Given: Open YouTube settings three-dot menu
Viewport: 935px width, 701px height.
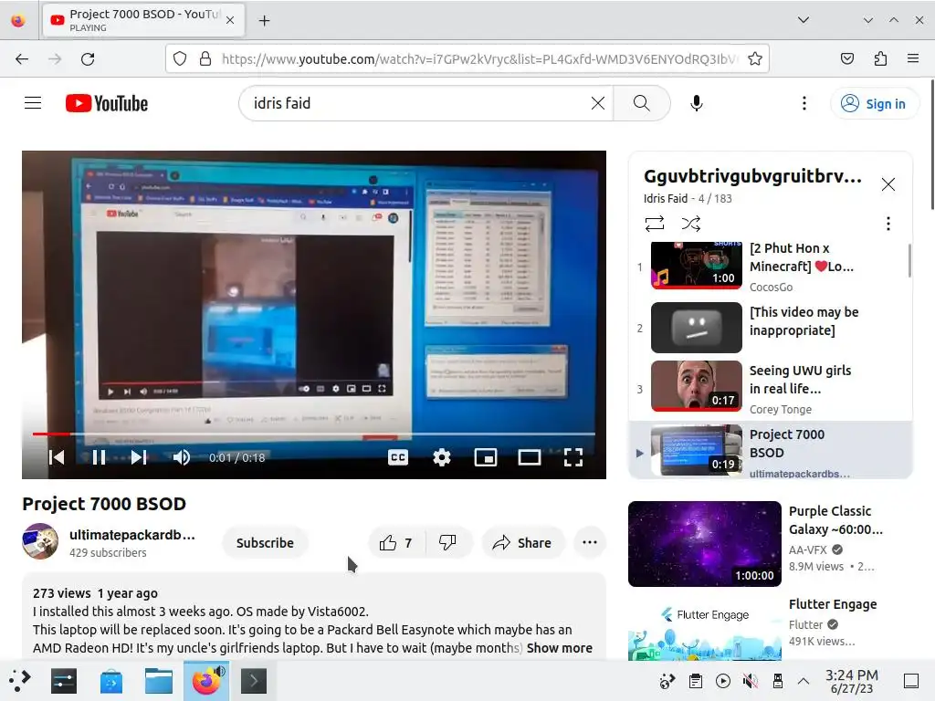Looking at the screenshot, I should pyautogui.click(x=804, y=103).
